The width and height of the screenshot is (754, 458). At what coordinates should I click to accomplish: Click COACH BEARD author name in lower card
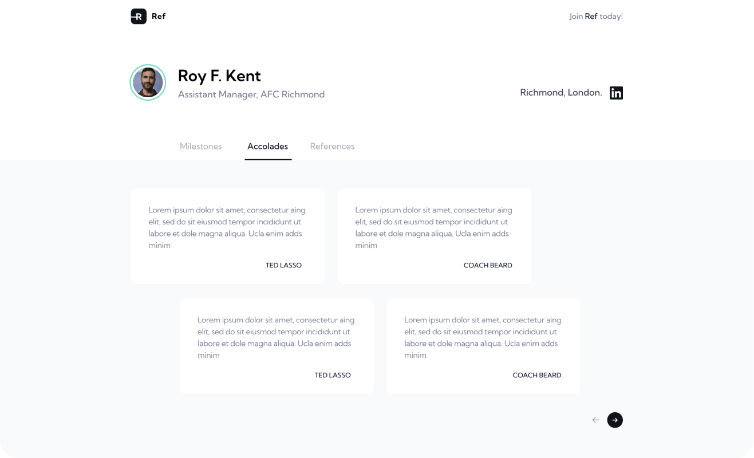click(536, 376)
